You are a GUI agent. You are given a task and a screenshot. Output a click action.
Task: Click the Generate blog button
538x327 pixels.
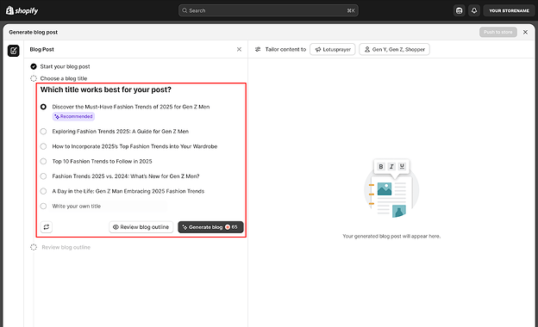tap(210, 227)
